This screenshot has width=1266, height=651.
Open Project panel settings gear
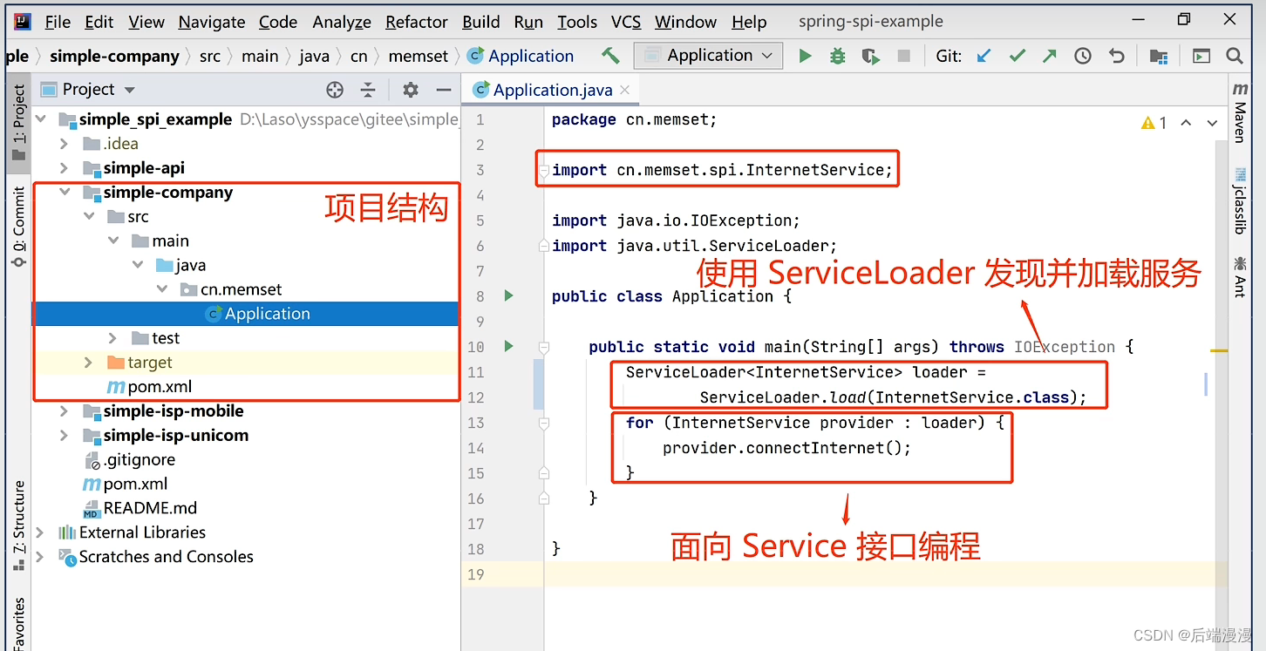click(x=410, y=89)
